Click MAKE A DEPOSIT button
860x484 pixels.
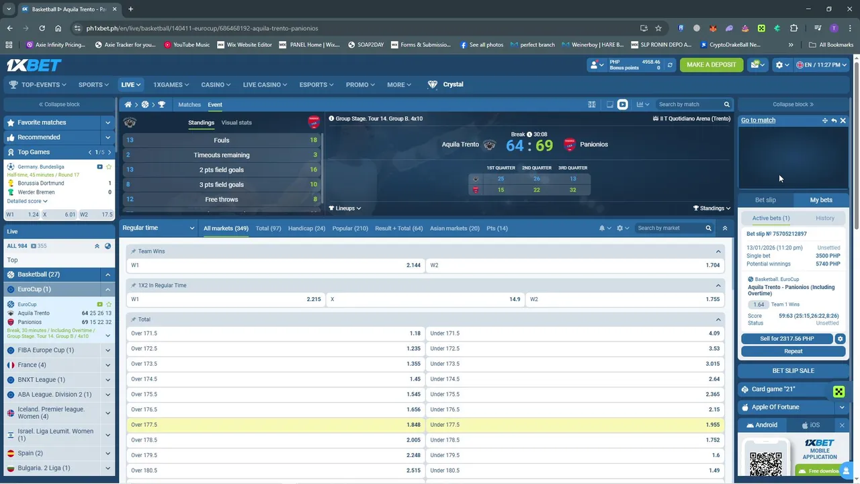712,65
